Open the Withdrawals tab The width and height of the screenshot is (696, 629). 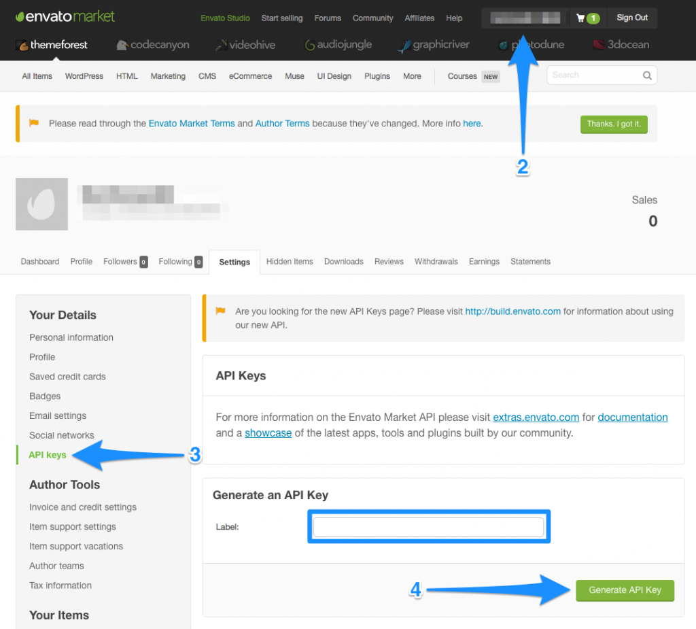pos(436,262)
